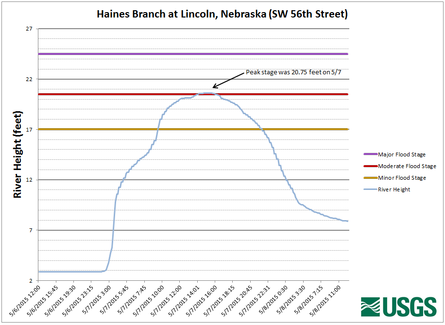This screenshot has height=325, width=445.
Task: Click the x-axis label 5/8/2015 7:15
Action: [308, 300]
